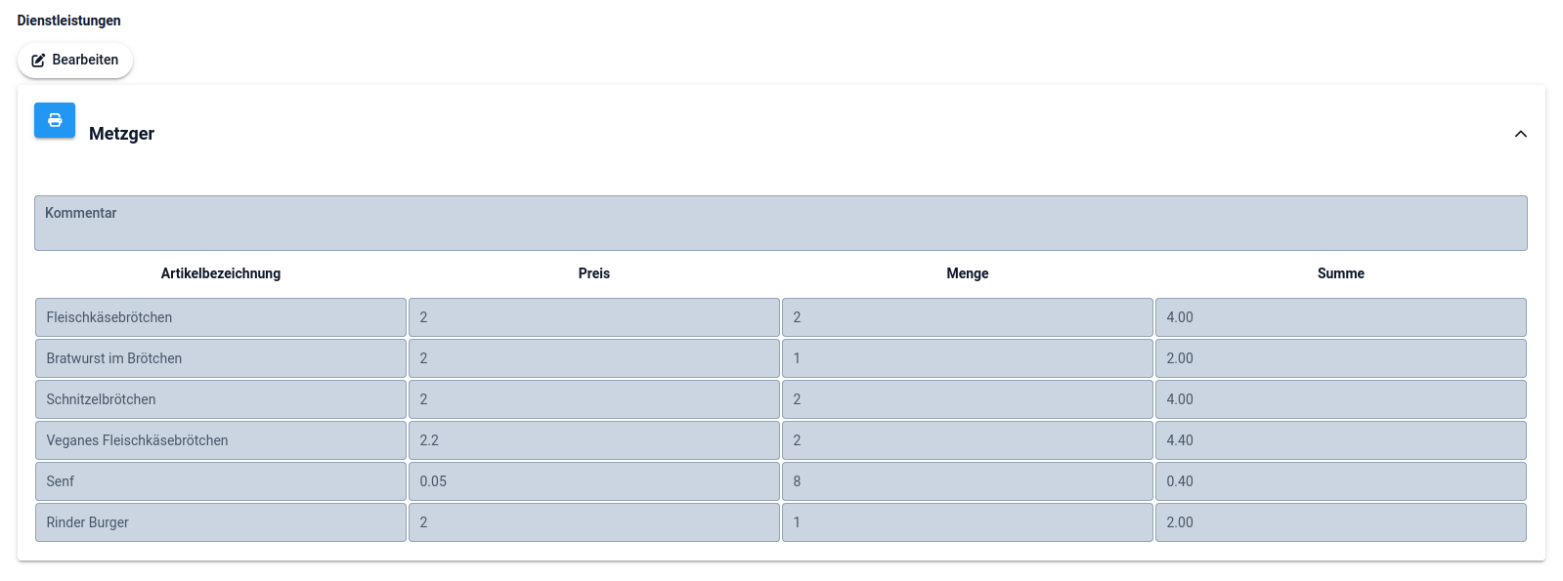Click the Schnitzelbrötchen Summe field
1563x581 pixels.
(1340, 399)
